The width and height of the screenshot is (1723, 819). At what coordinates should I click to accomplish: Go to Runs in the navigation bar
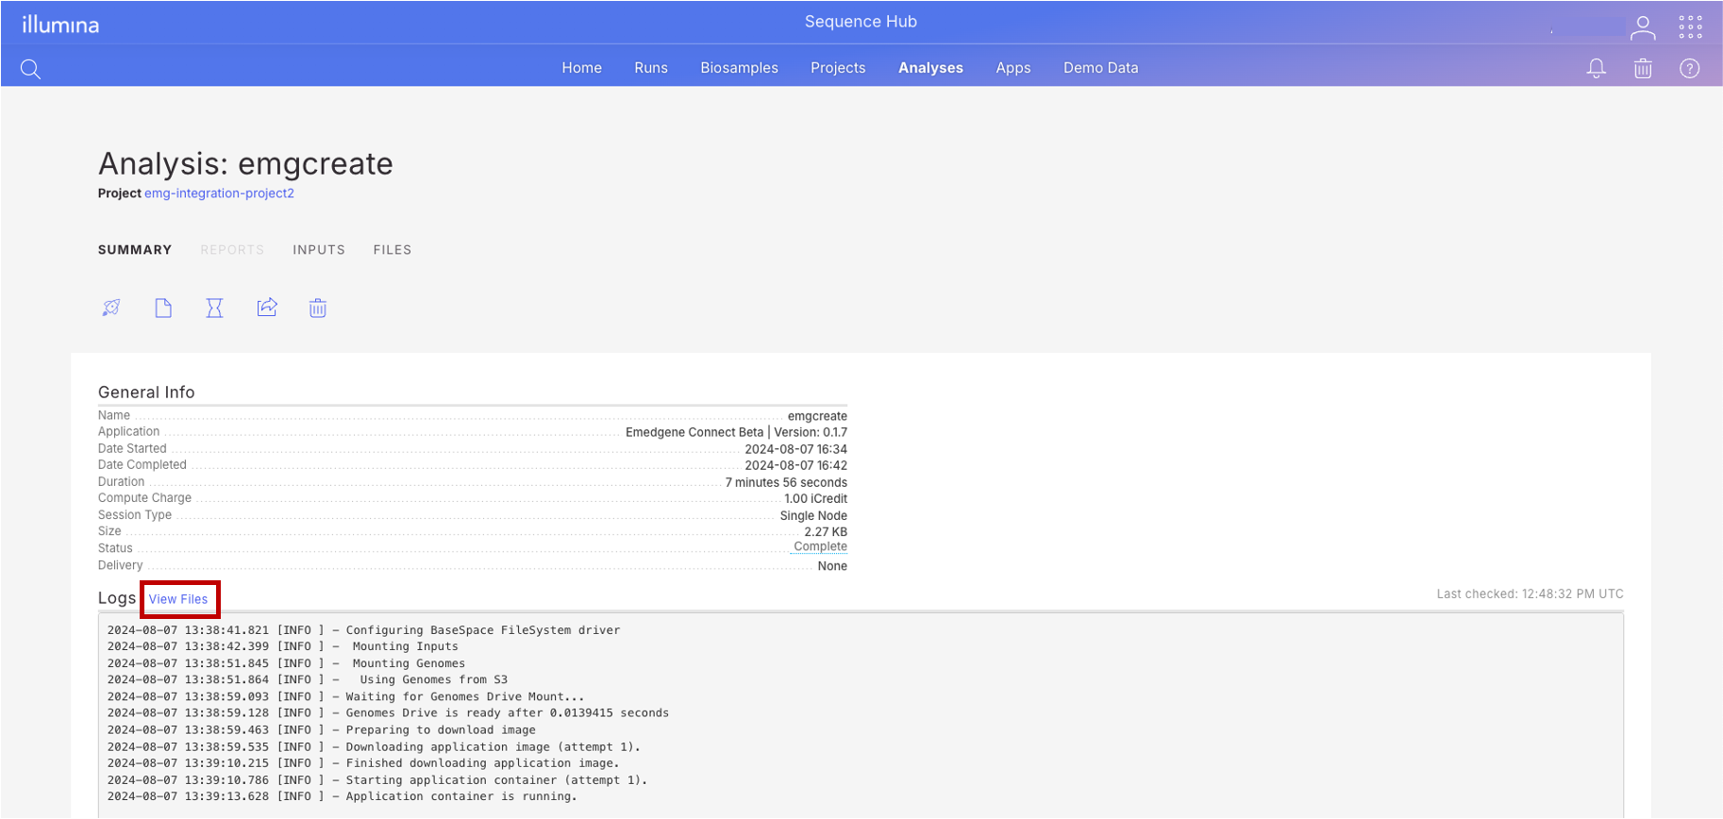click(650, 68)
